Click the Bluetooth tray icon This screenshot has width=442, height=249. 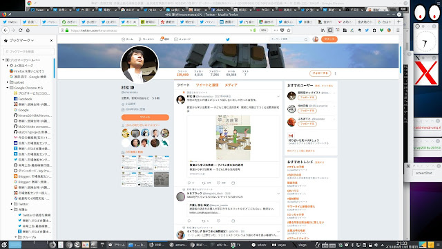coord(352,245)
